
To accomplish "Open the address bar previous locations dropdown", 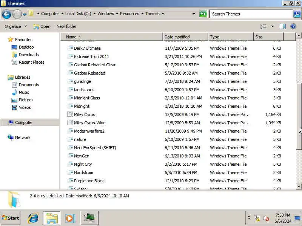I will [x=194, y=14].
